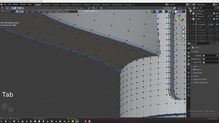Open the Window menu
The height and width of the screenshot is (123, 219).
click(23, 4)
